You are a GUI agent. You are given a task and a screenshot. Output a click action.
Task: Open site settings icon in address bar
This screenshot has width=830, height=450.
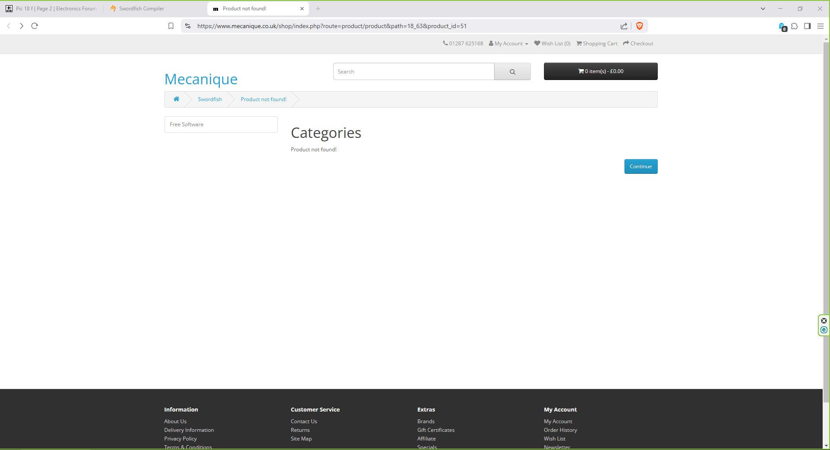click(x=188, y=26)
